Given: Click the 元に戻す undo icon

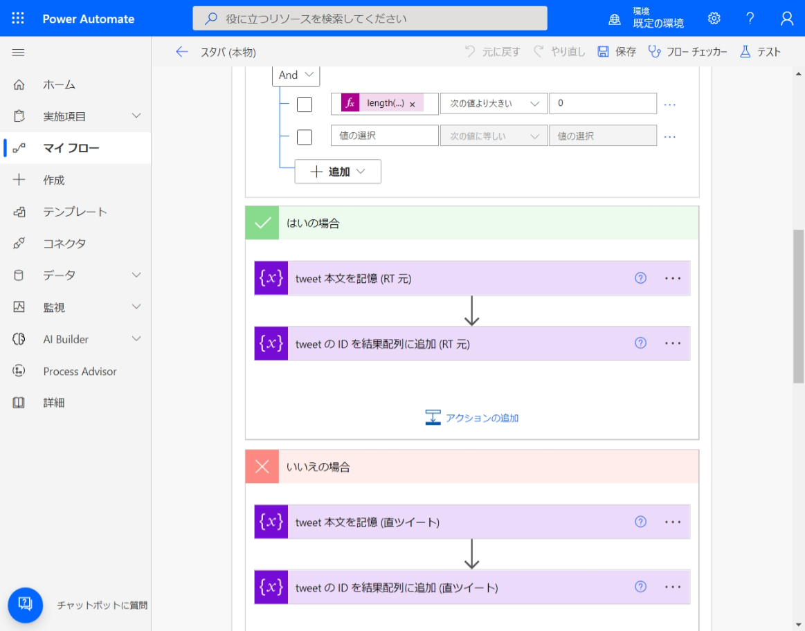Looking at the screenshot, I should [x=470, y=51].
